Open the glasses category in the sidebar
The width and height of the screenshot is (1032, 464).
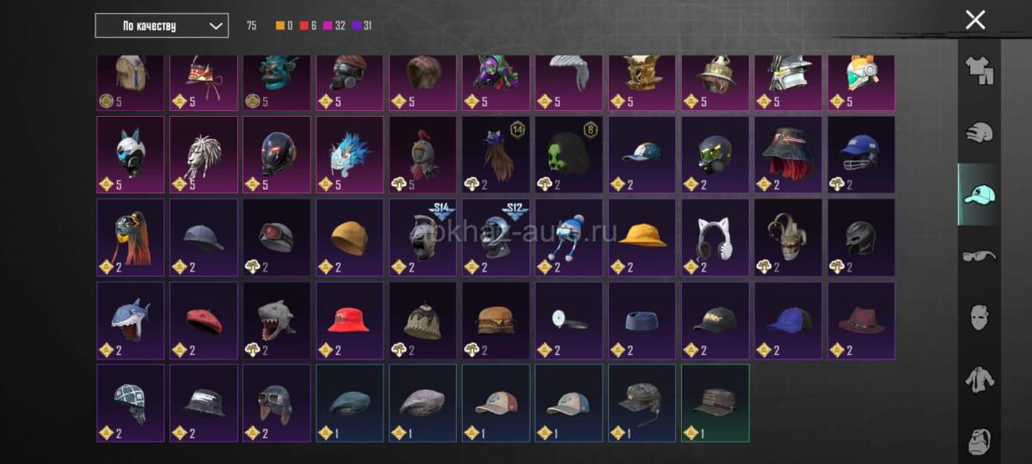(x=979, y=255)
